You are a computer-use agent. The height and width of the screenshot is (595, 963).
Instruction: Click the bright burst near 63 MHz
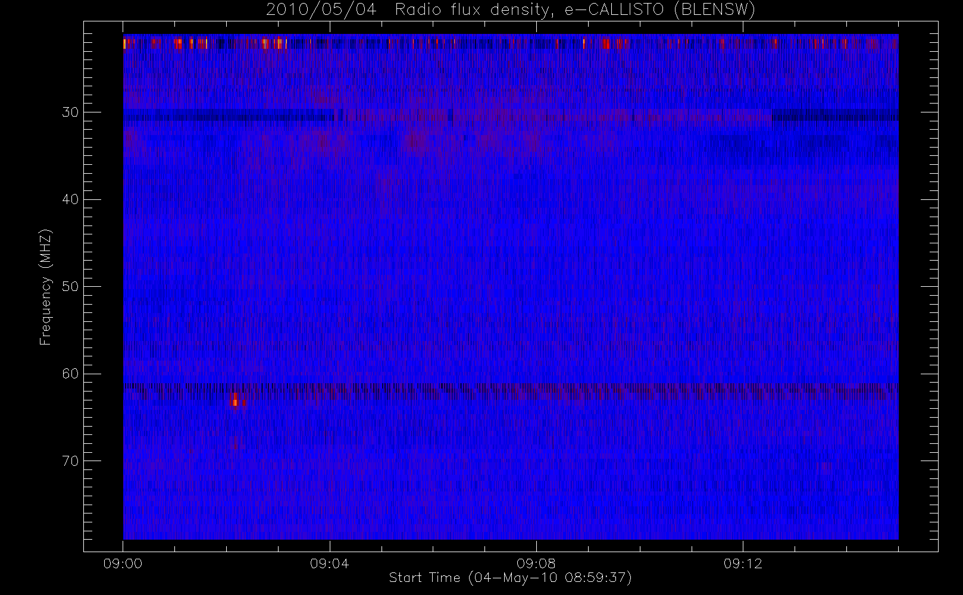pos(236,400)
